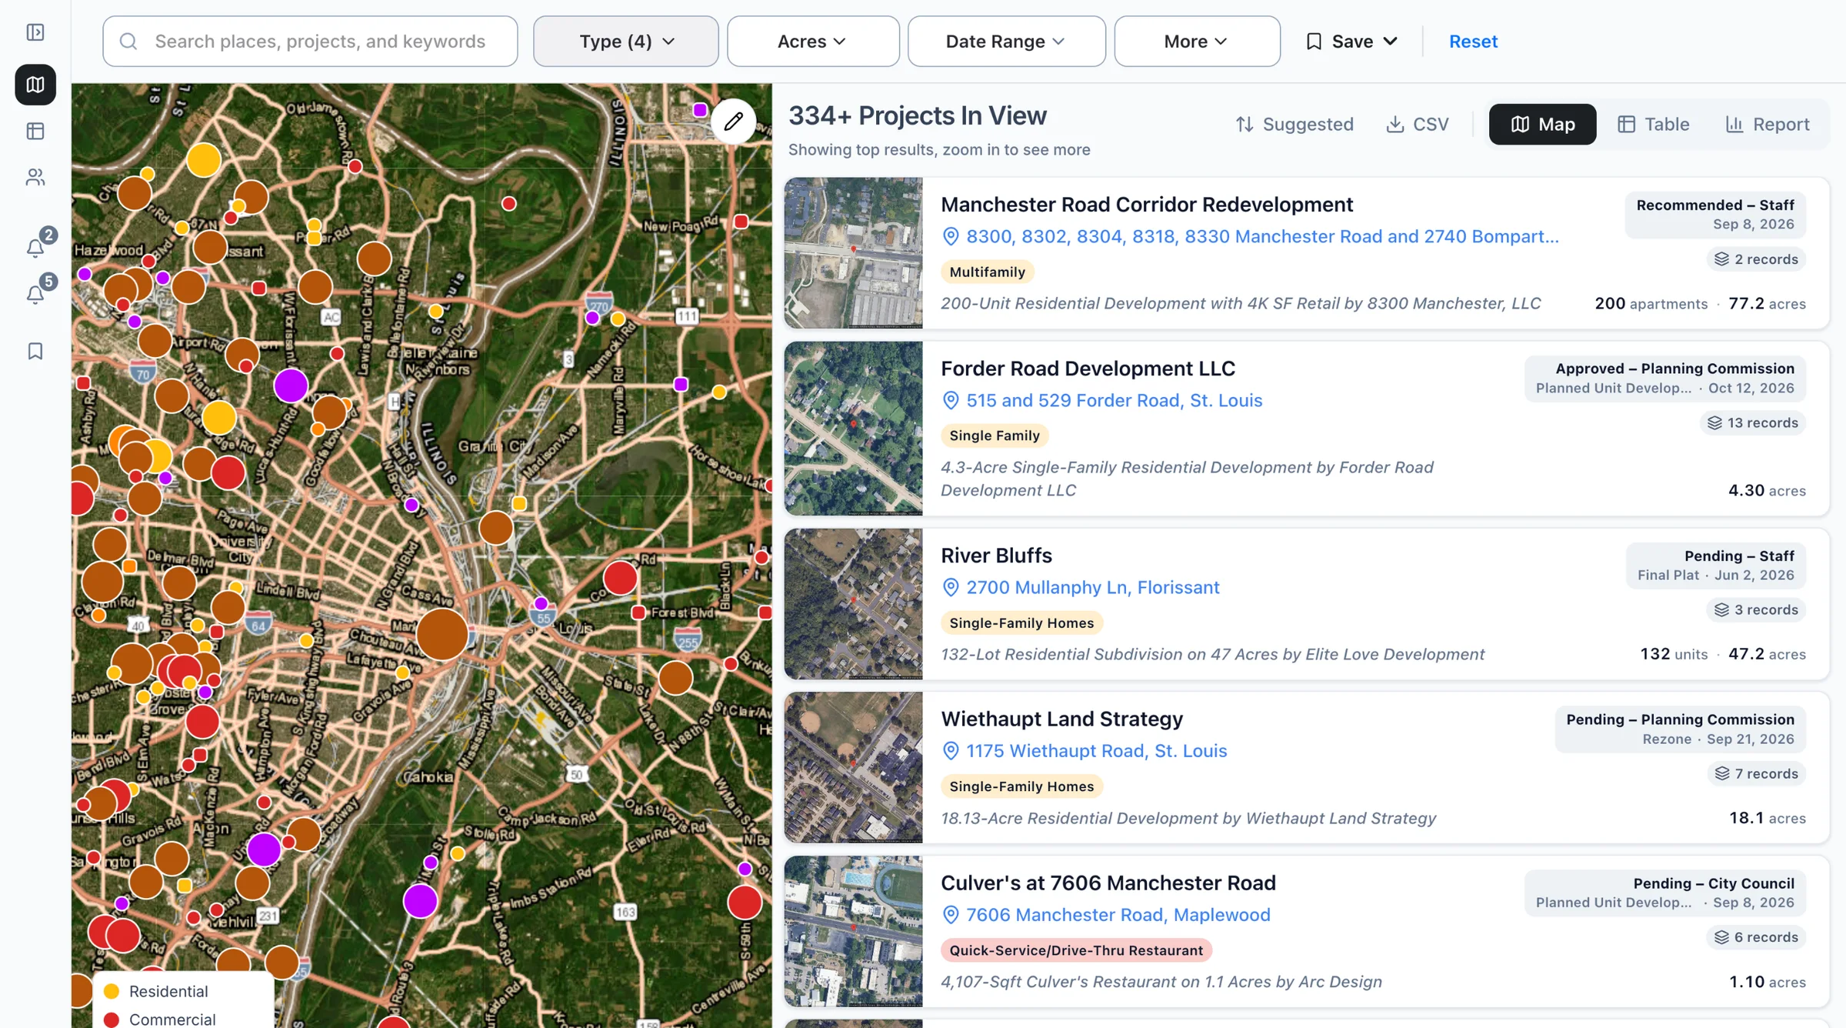
Task: Click the 2 records layers badge
Action: (1756, 259)
